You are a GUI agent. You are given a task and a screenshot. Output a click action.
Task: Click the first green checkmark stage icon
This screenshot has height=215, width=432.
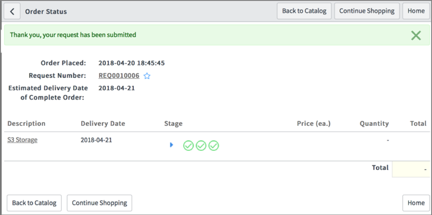pos(188,146)
